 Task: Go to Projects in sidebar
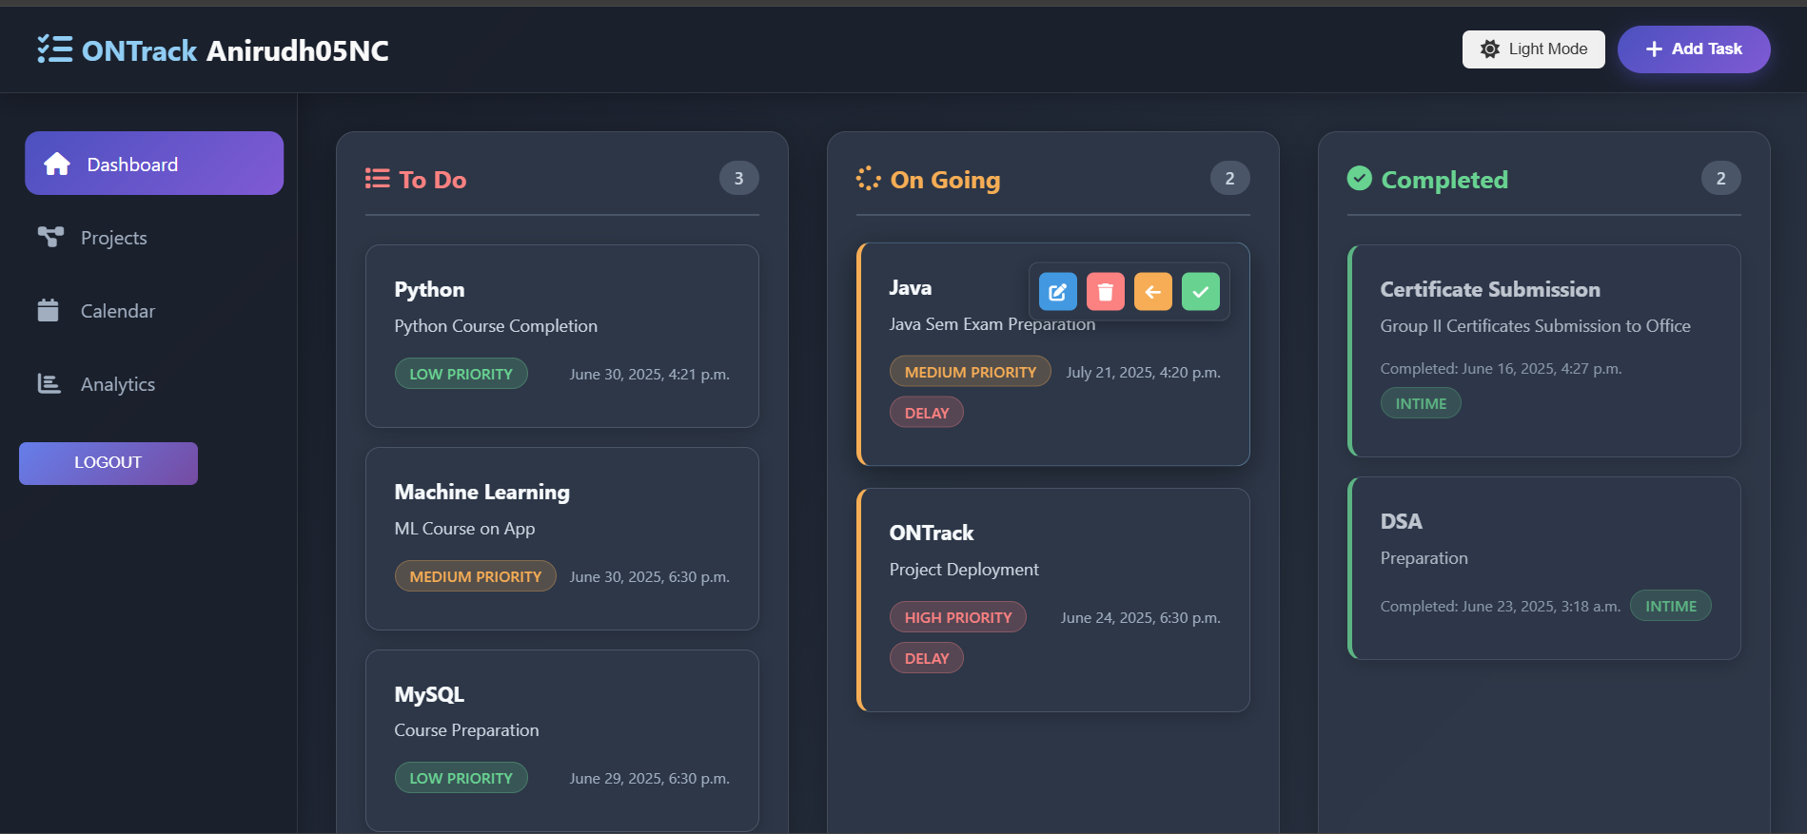(x=113, y=238)
